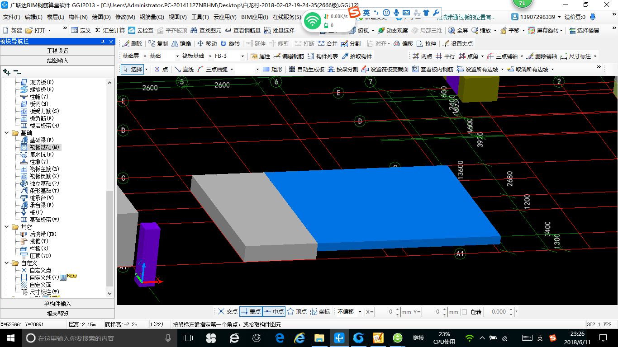Select the 偏移 offset tool

tap(403, 44)
